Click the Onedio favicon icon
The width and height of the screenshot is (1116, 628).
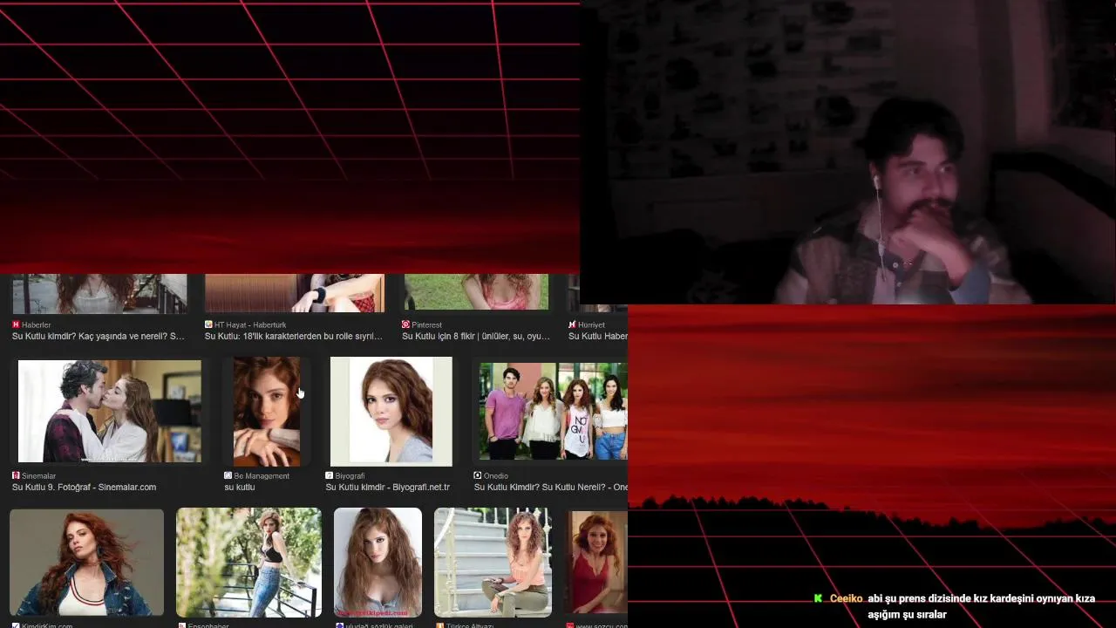478,475
